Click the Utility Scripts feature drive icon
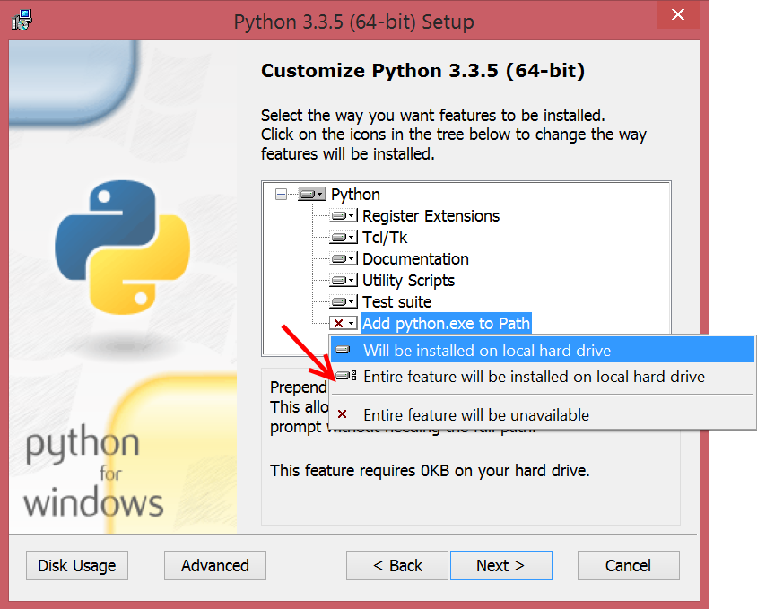Viewport: 757px width, 609px height. pos(343,281)
